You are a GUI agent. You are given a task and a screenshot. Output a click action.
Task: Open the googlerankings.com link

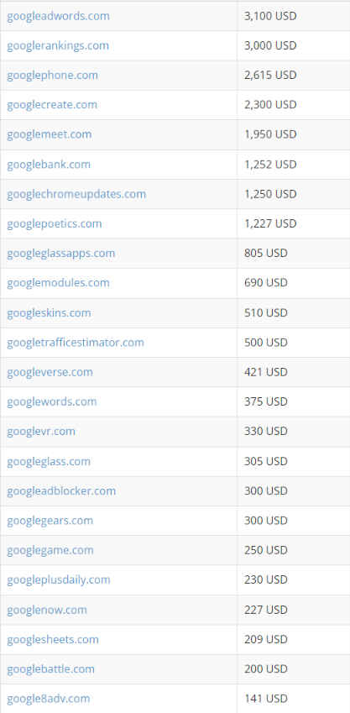[58, 46]
